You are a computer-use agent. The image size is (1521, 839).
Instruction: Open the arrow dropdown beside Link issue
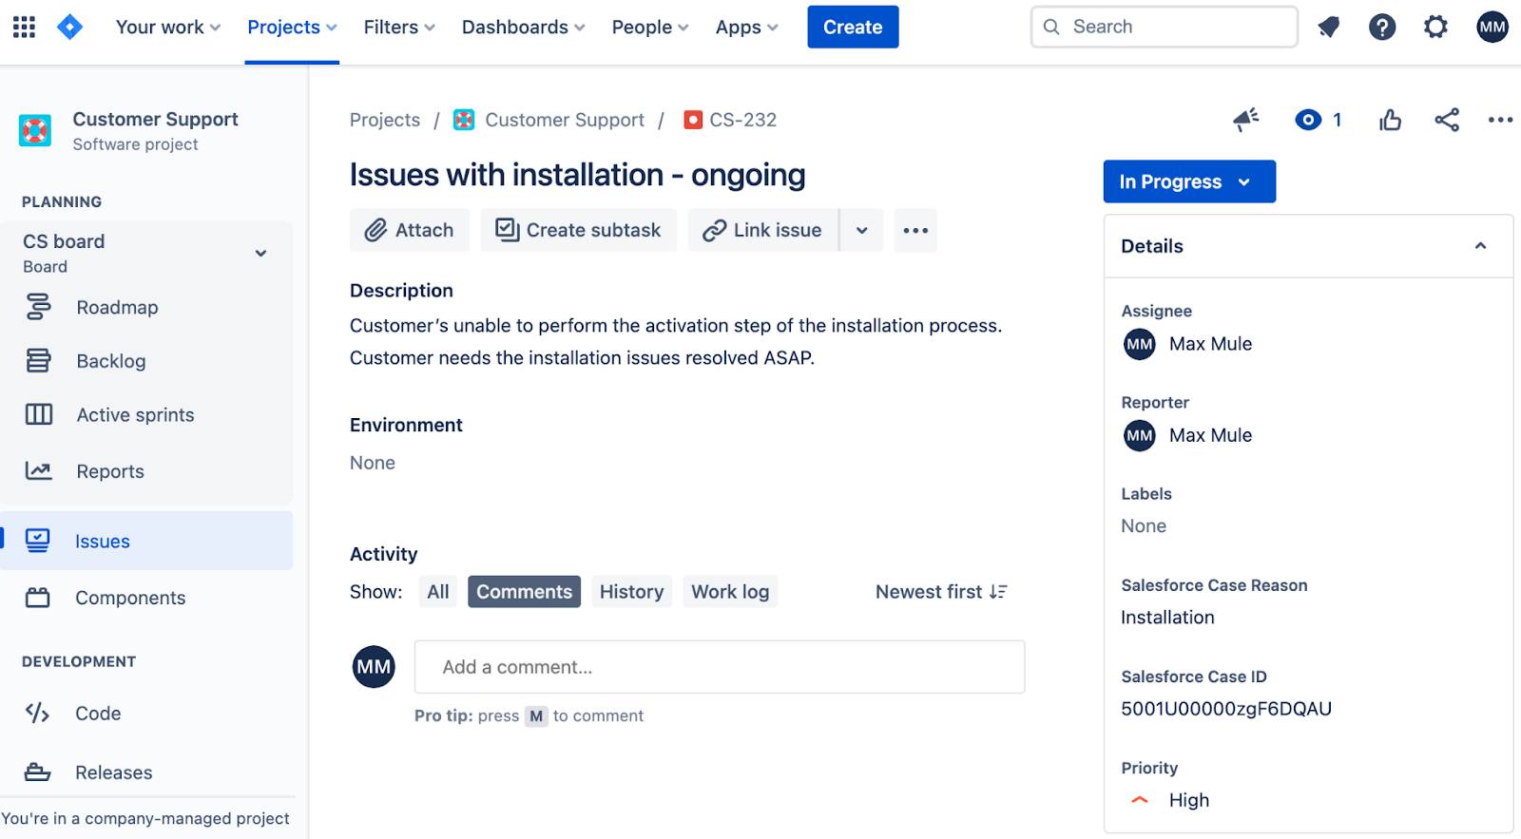tap(861, 230)
